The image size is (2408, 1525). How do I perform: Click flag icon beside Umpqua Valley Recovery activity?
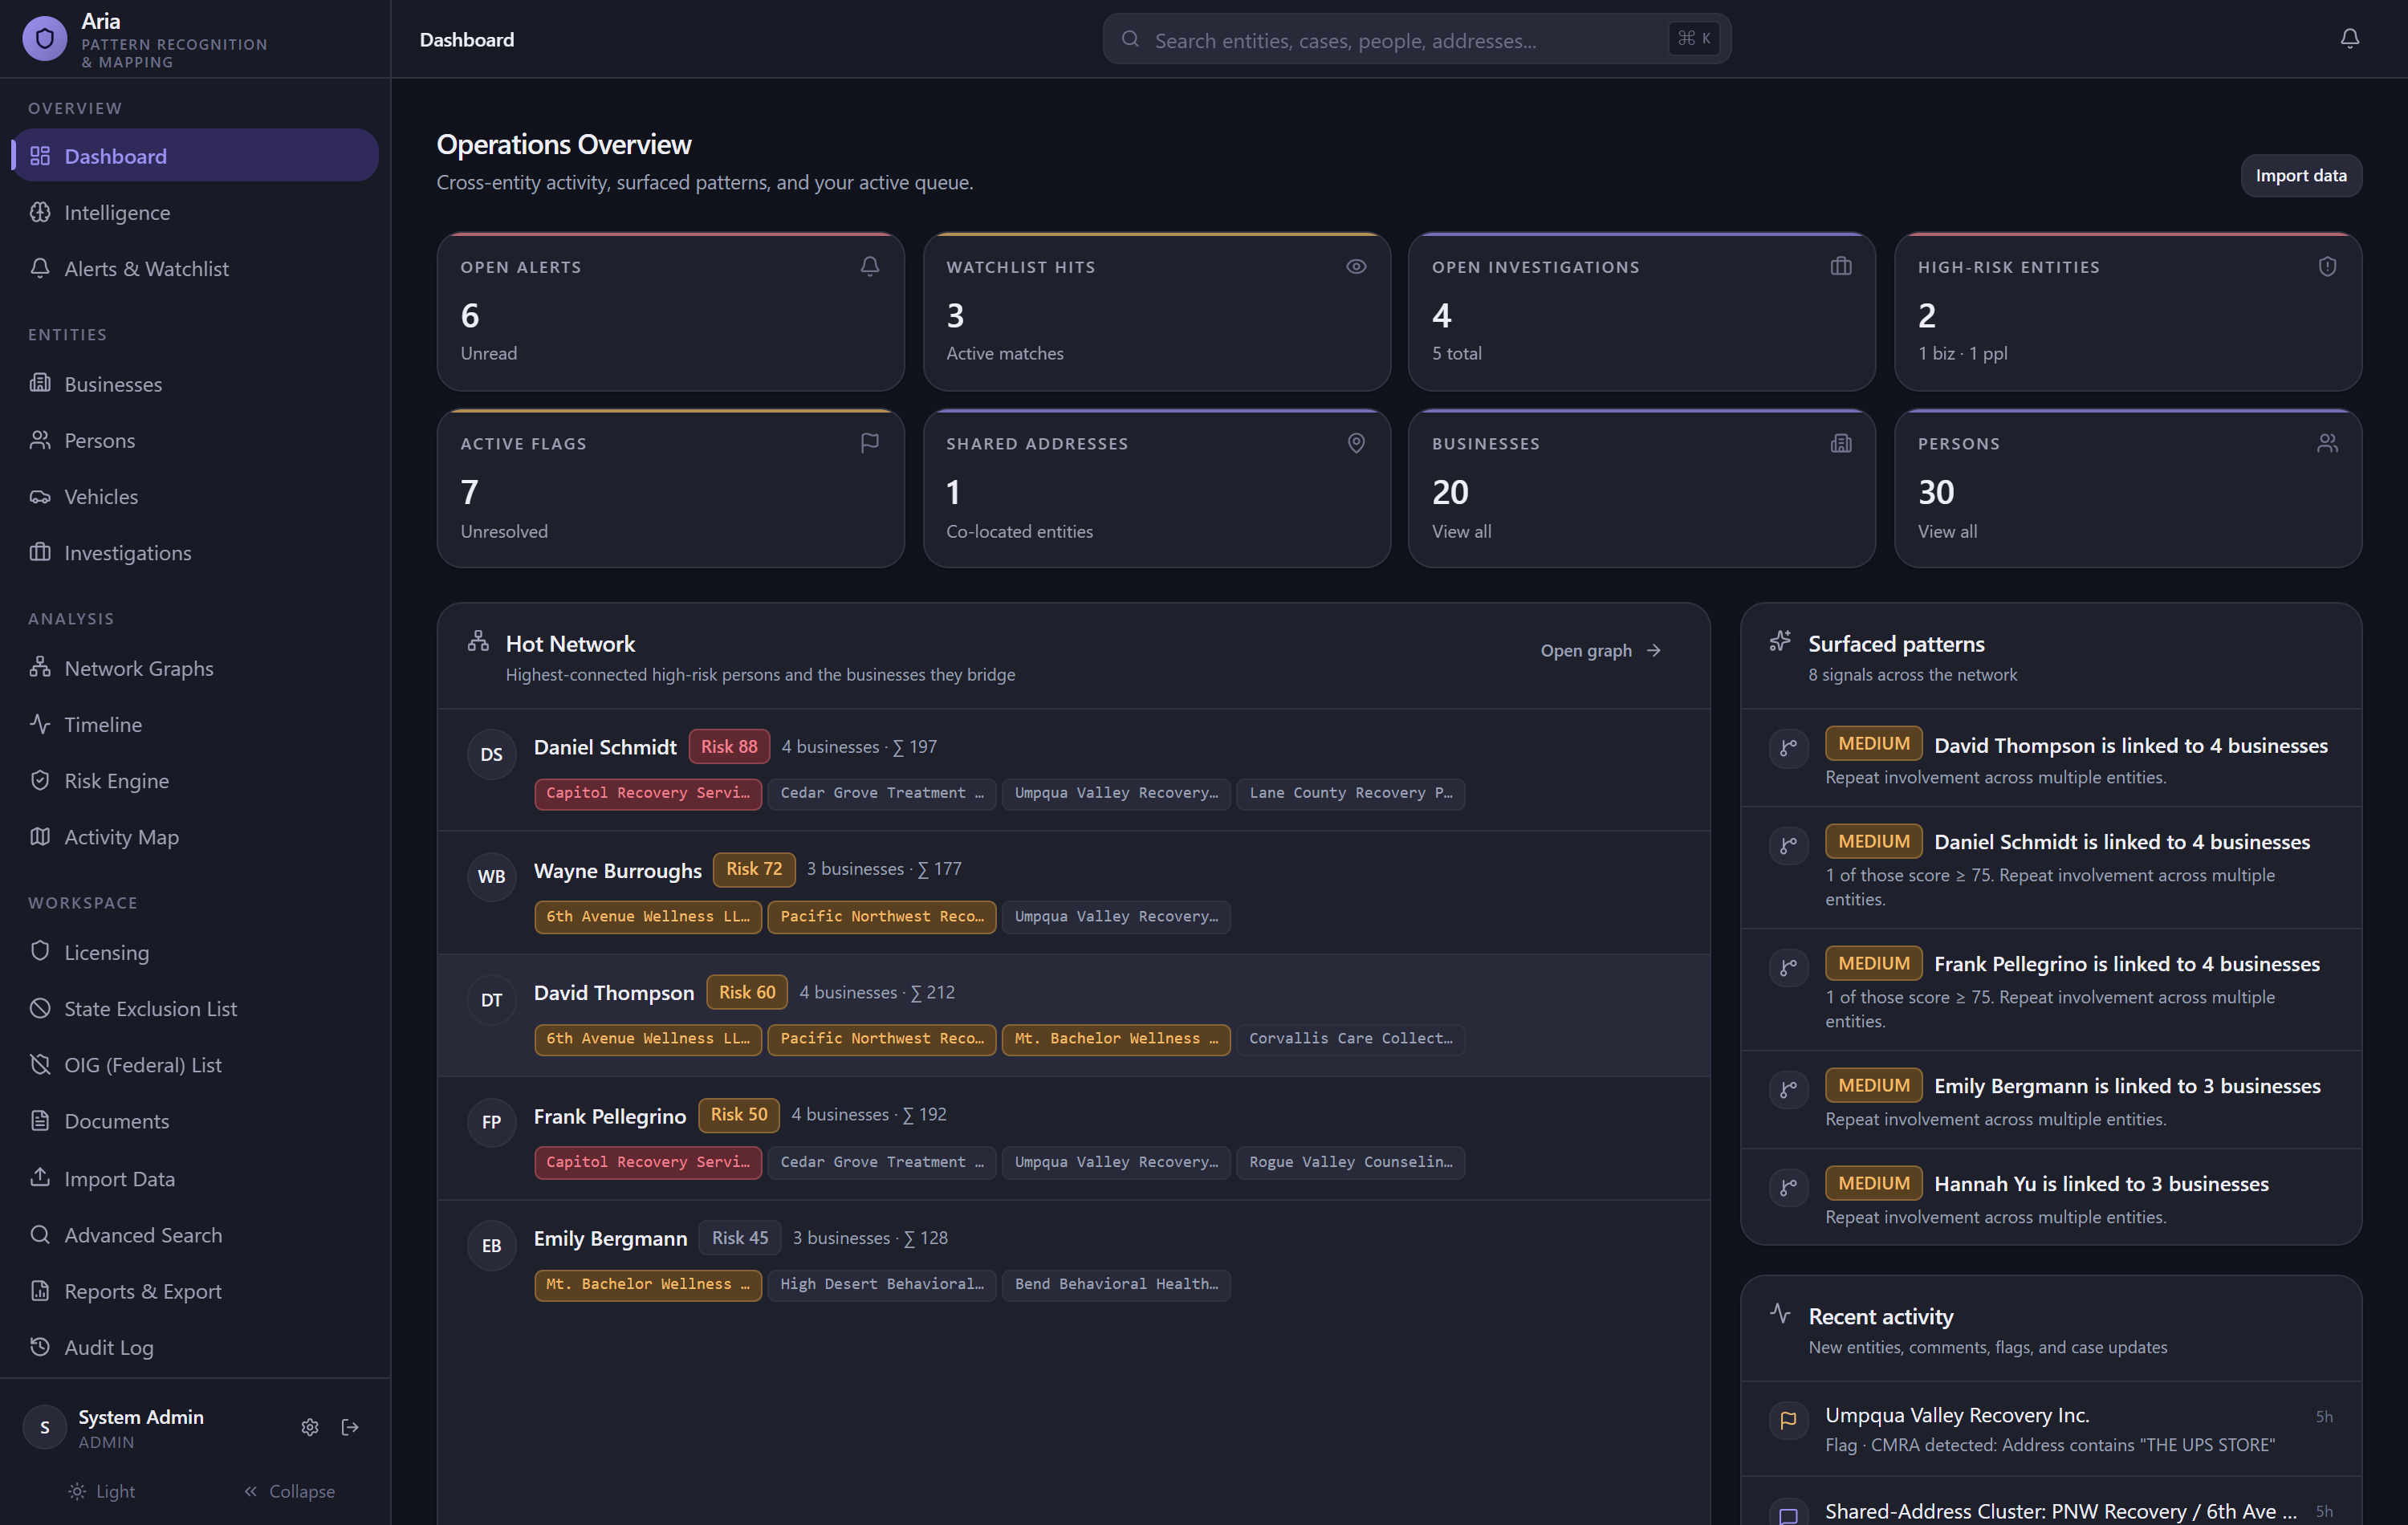1789,1419
